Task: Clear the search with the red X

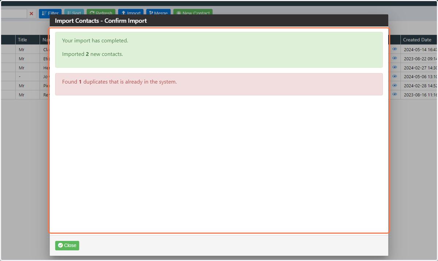Action: point(31,13)
